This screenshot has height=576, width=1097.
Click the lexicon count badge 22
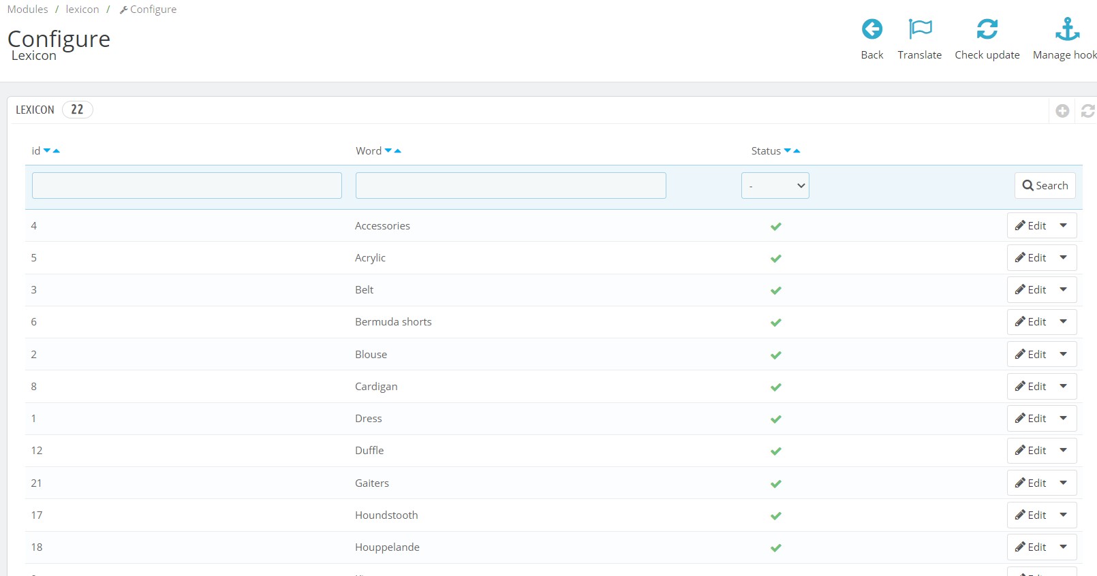click(78, 110)
